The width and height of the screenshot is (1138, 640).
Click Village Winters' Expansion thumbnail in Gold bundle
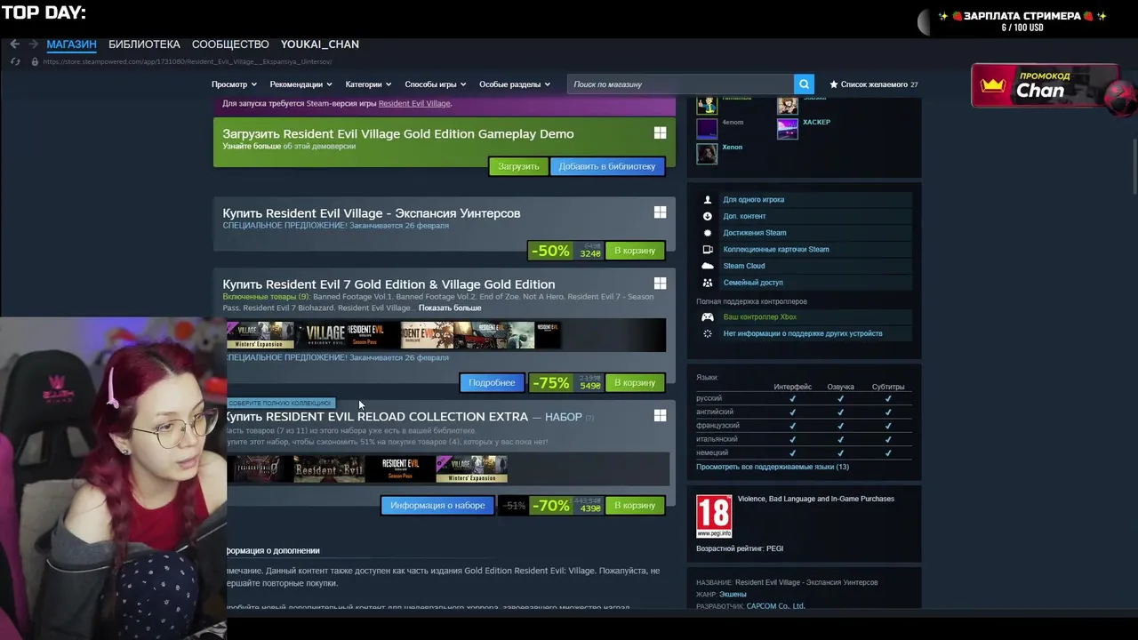(260, 335)
